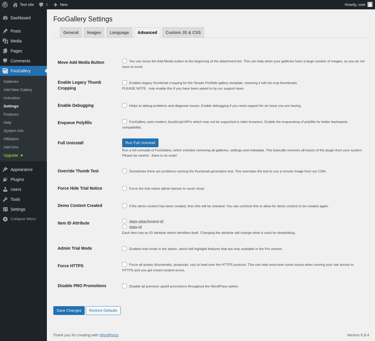Tick Disable PRO Promotions checkbox
375x341 pixels.
click(x=125, y=286)
